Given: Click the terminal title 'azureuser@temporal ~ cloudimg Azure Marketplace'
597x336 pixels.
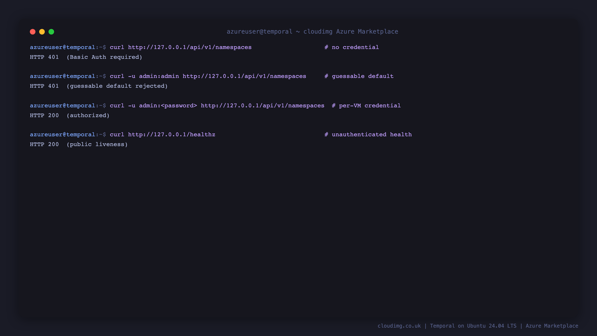Looking at the screenshot, I should pos(312,32).
